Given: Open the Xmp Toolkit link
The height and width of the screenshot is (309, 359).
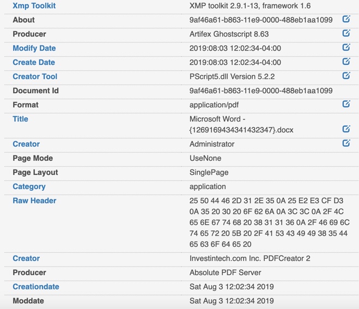Looking at the screenshot, I should tap(34, 6).
